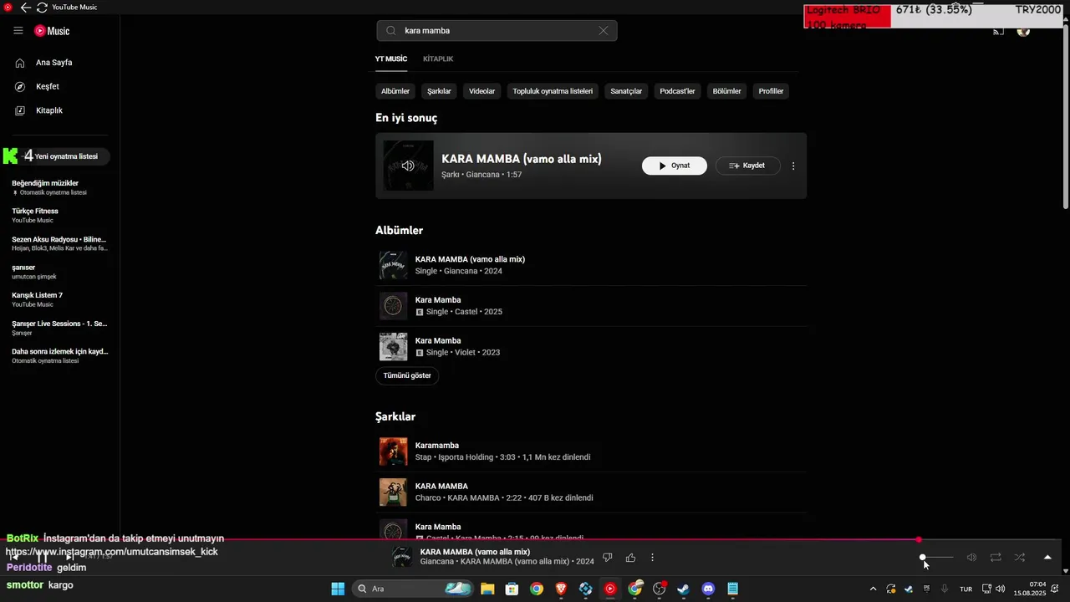Show hidden system tray icons
The image size is (1070, 602).
(874, 589)
